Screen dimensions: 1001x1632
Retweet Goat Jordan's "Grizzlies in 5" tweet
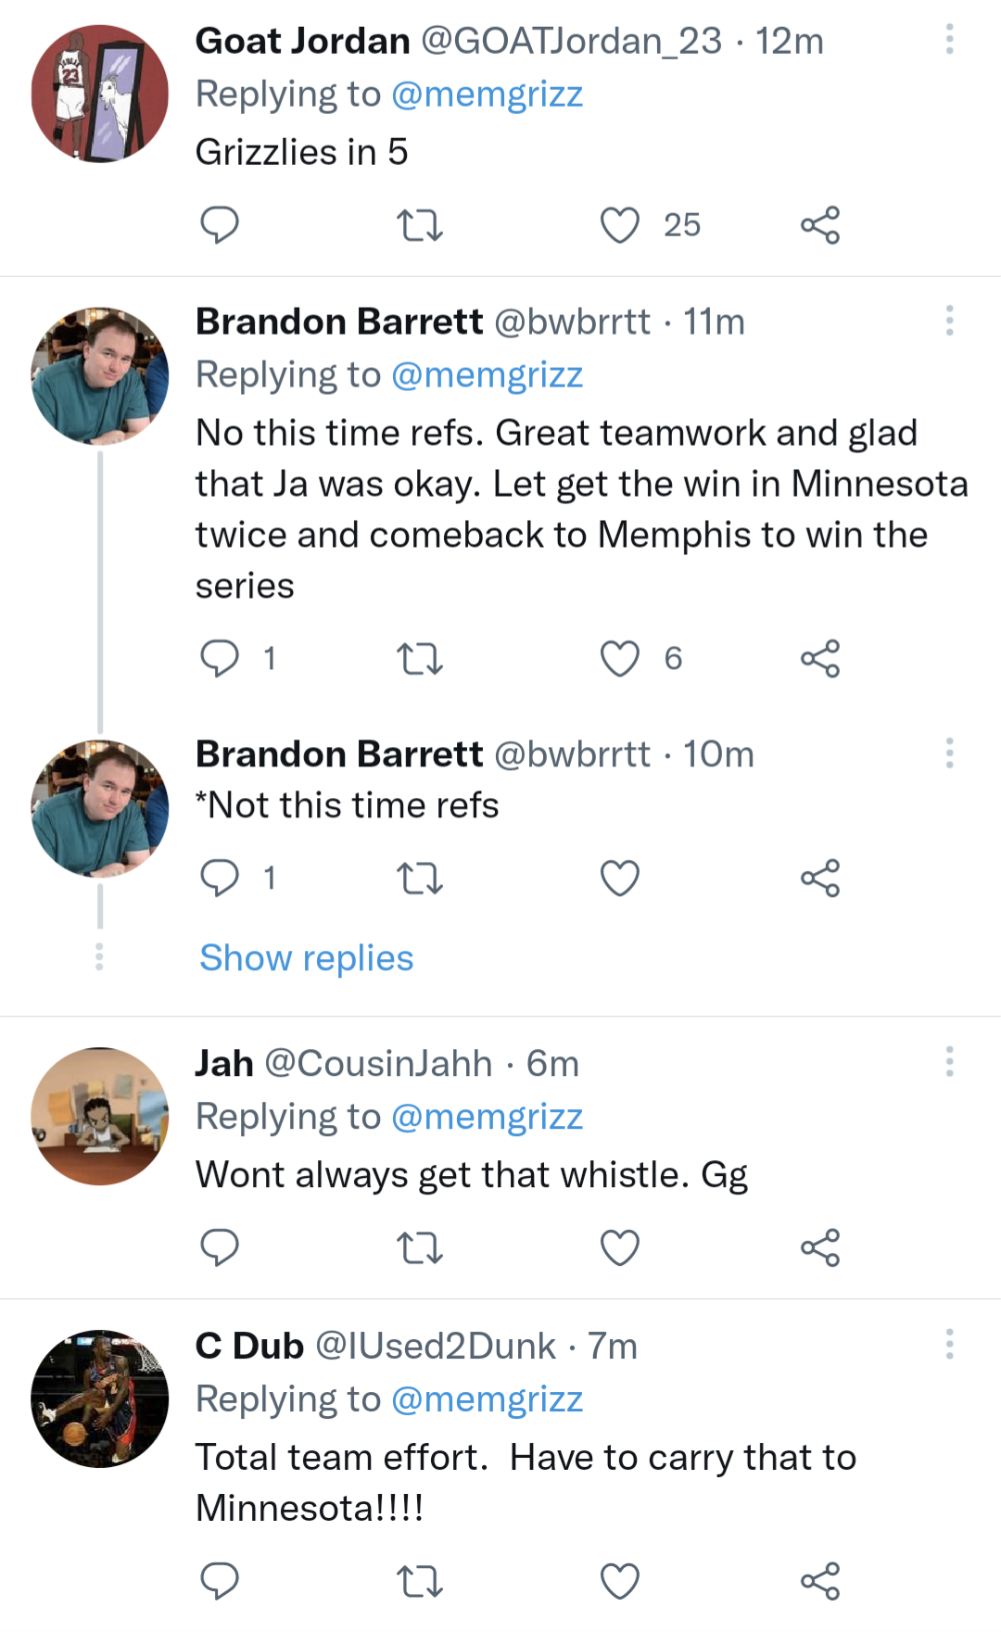420,225
